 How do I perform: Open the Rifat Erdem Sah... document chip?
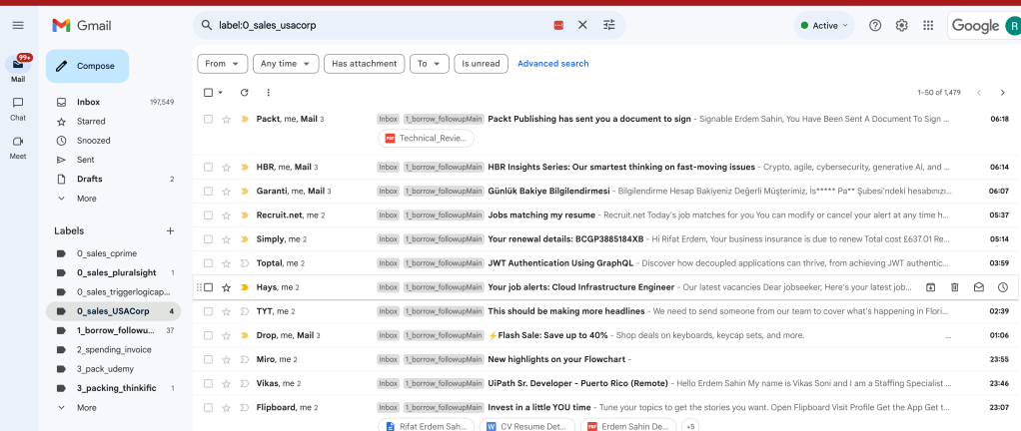[x=426, y=427]
